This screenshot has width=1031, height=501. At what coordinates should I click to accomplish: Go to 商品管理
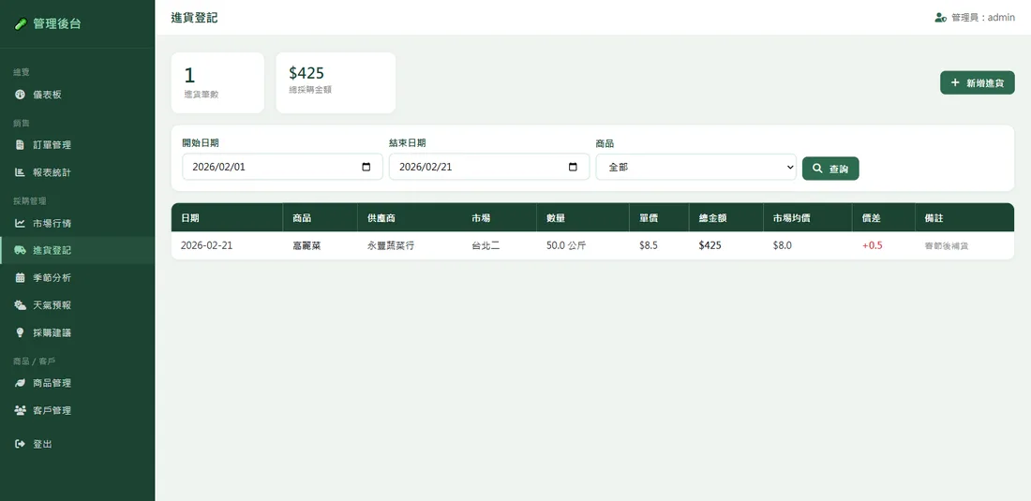(78, 383)
